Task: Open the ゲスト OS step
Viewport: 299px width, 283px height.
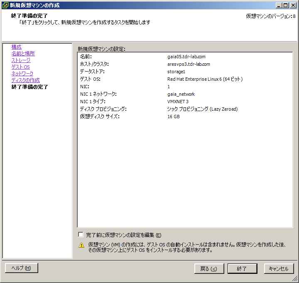Action: [x=20, y=67]
